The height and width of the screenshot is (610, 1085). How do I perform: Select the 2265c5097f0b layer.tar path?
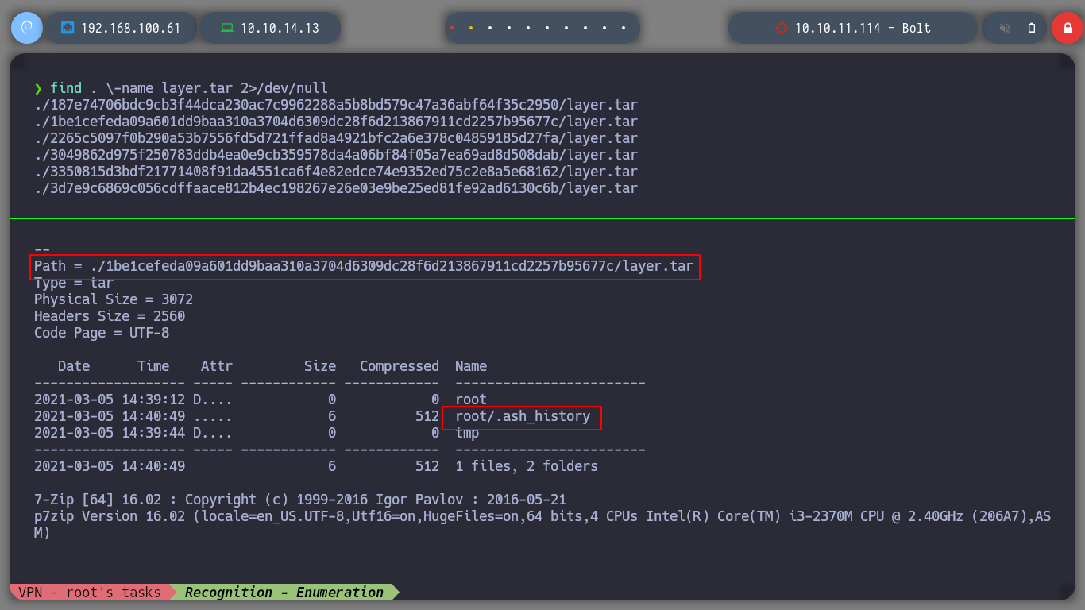pos(336,138)
